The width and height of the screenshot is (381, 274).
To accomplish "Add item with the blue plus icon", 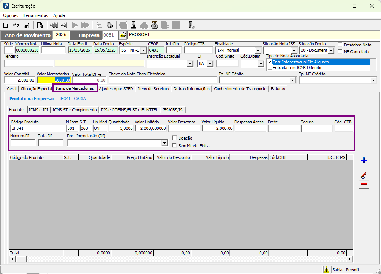I will pos(364,161).
